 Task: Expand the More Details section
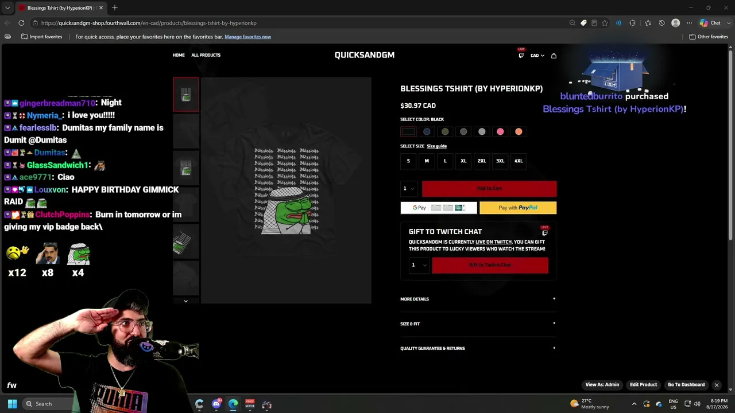pos(478,299)
